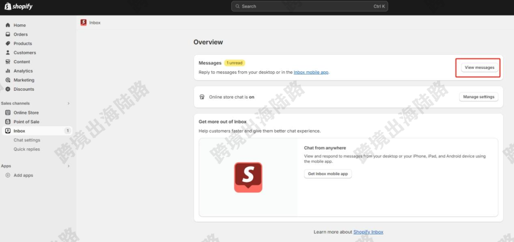Click the magnifier icon in search bar
Screen dimensions: 514x242
[237, 6]
